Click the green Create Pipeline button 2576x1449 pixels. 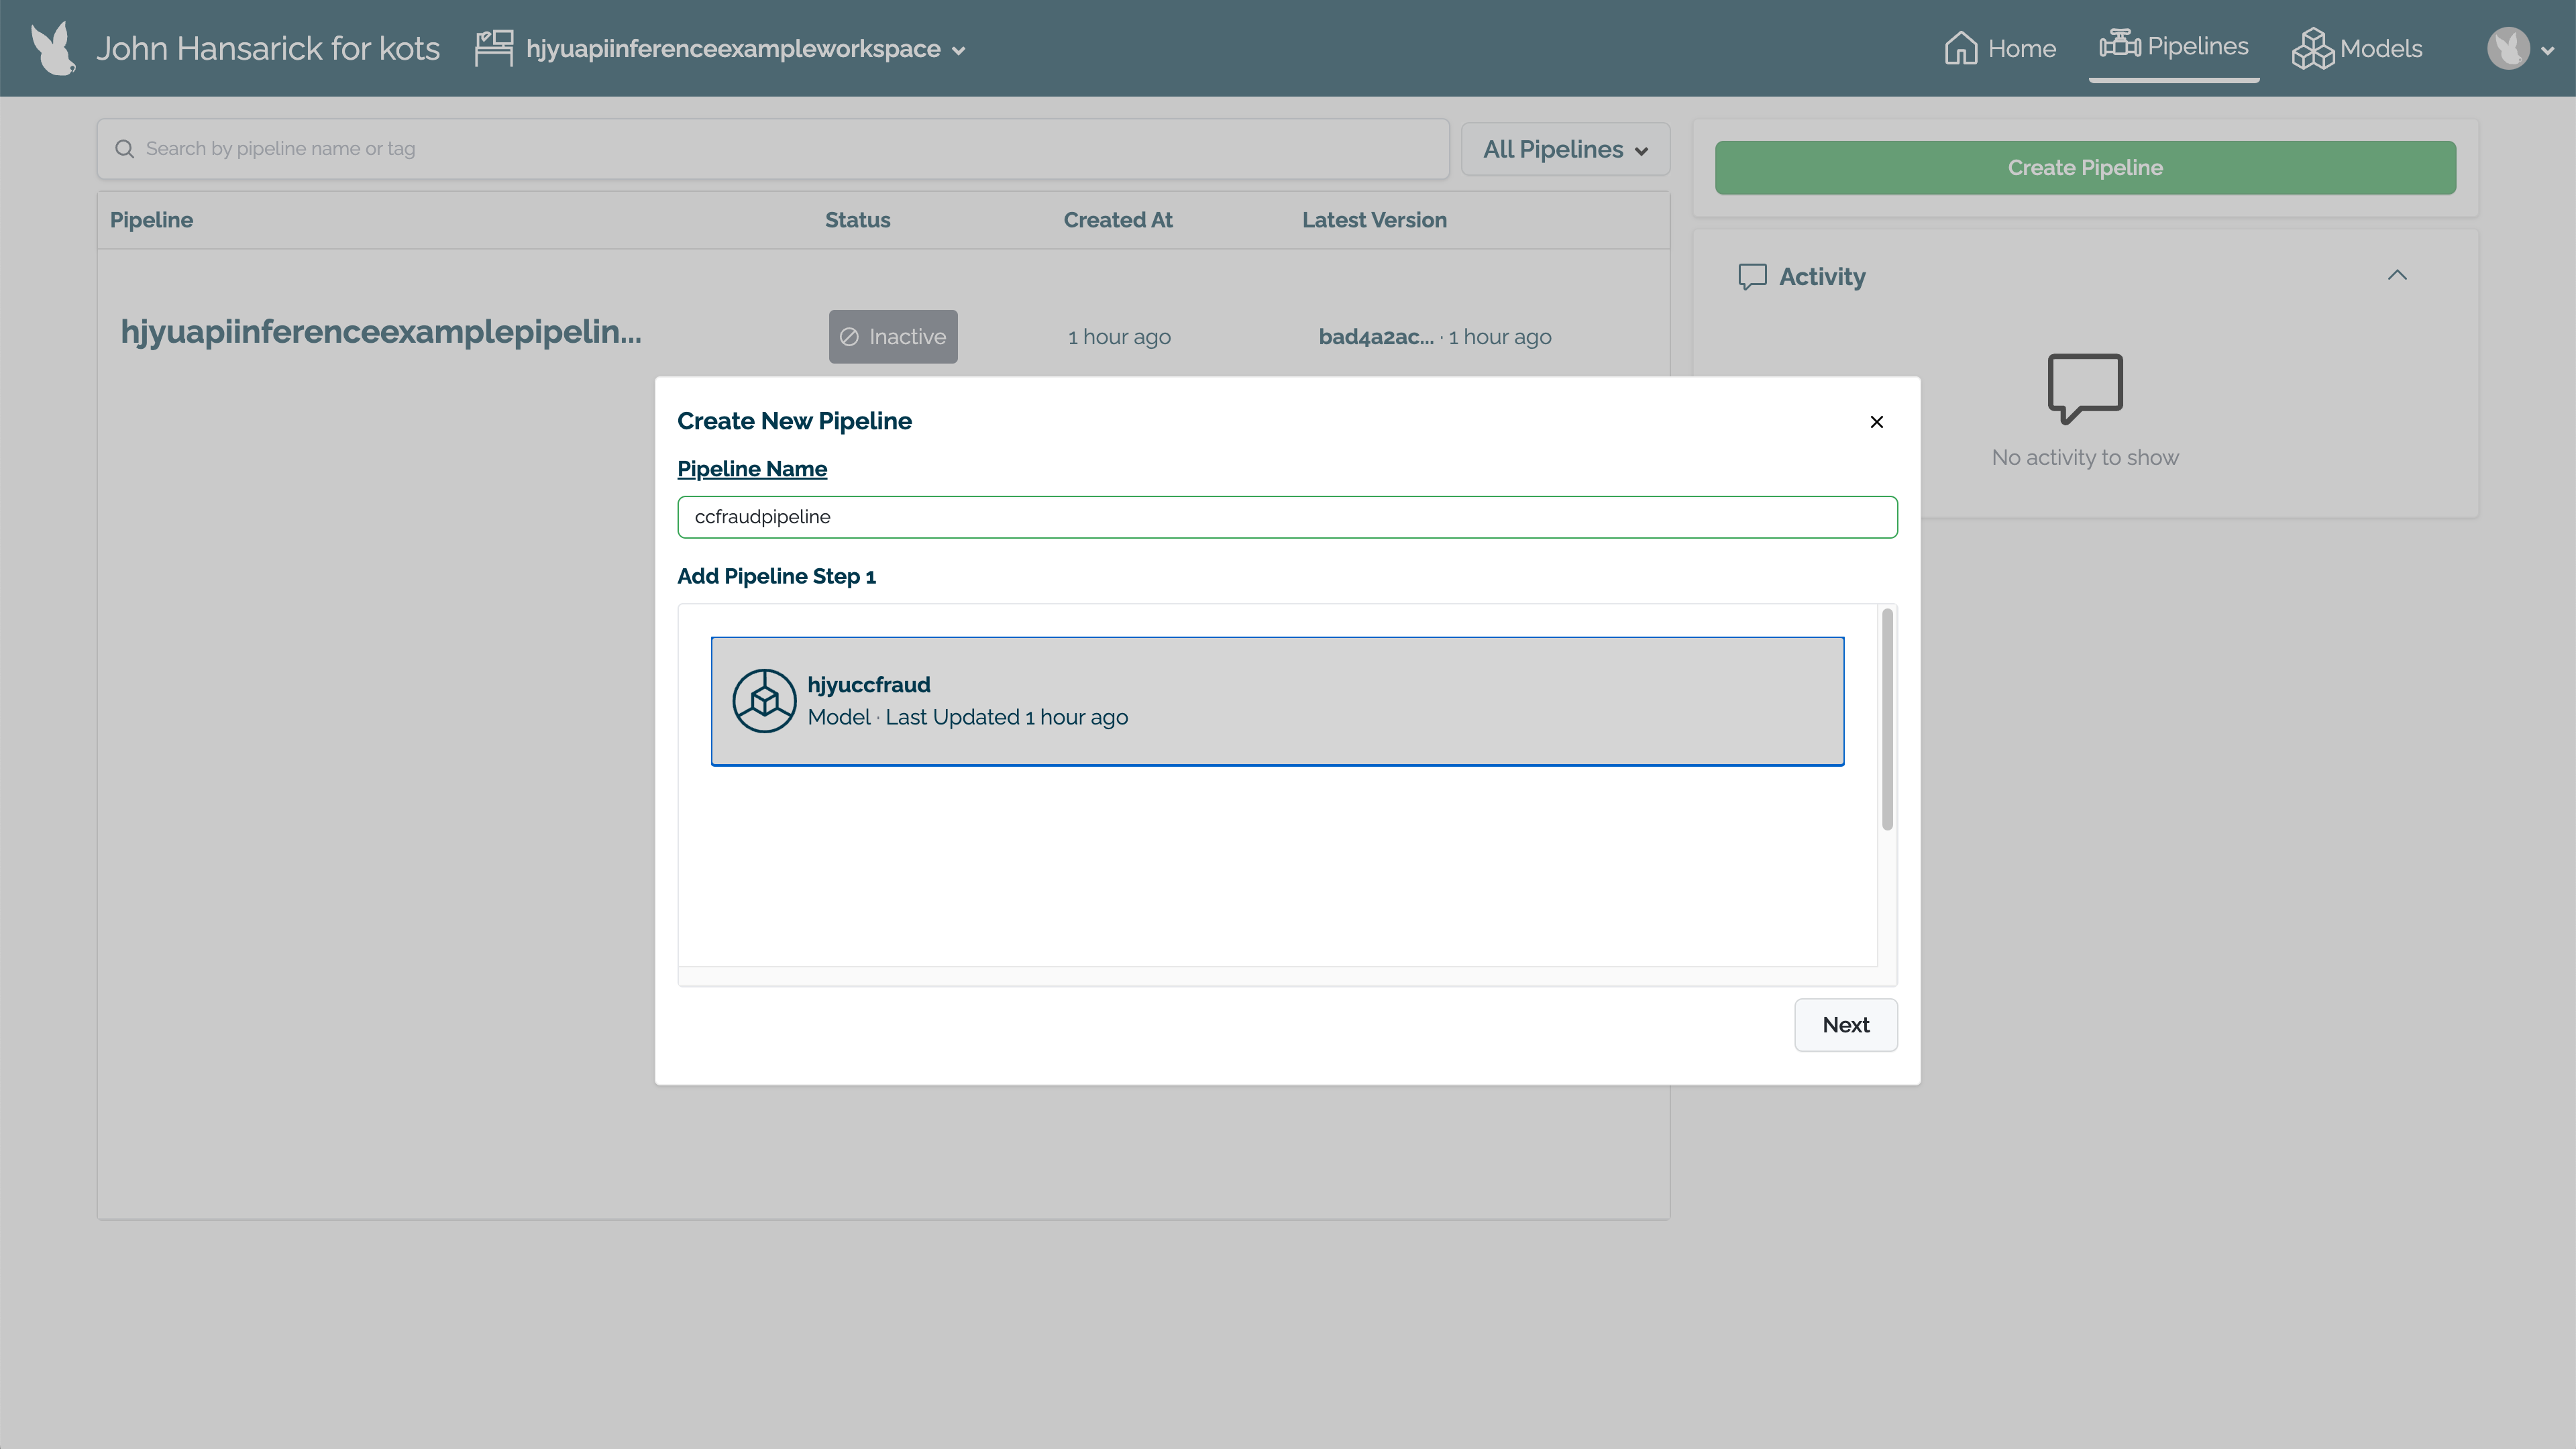coord(2085,168)
